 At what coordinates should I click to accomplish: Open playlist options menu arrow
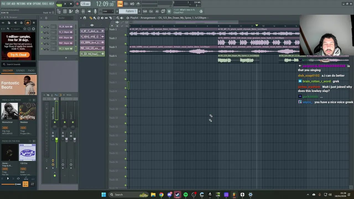pyautogui.click(x=81, y=18)
